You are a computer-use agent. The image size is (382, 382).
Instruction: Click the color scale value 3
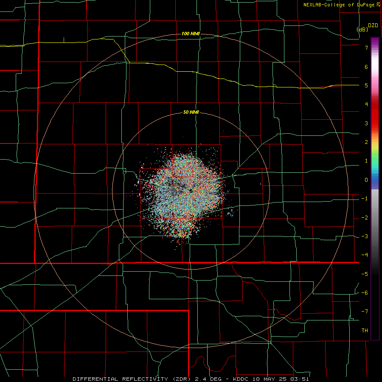[x=366, y=123]
